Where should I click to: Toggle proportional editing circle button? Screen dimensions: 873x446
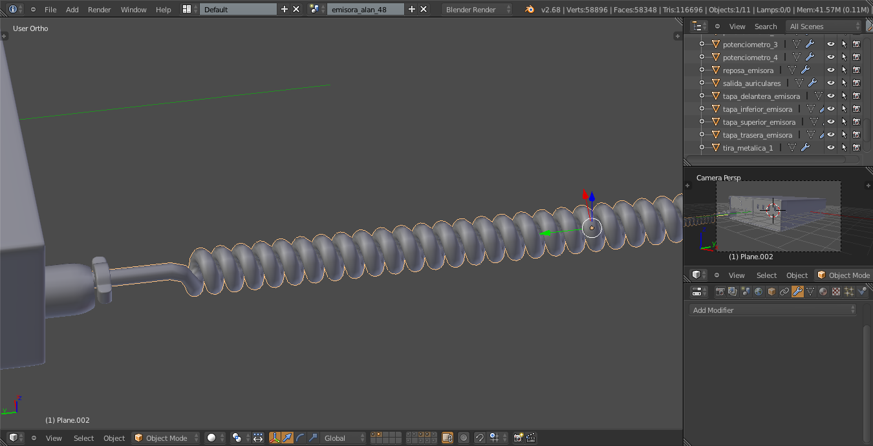pos(464,438)
